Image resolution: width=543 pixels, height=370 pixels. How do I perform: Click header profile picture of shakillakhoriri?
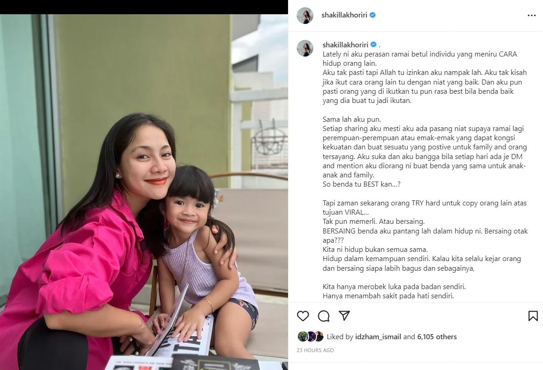pyautogui.click(x=305, y=15)
